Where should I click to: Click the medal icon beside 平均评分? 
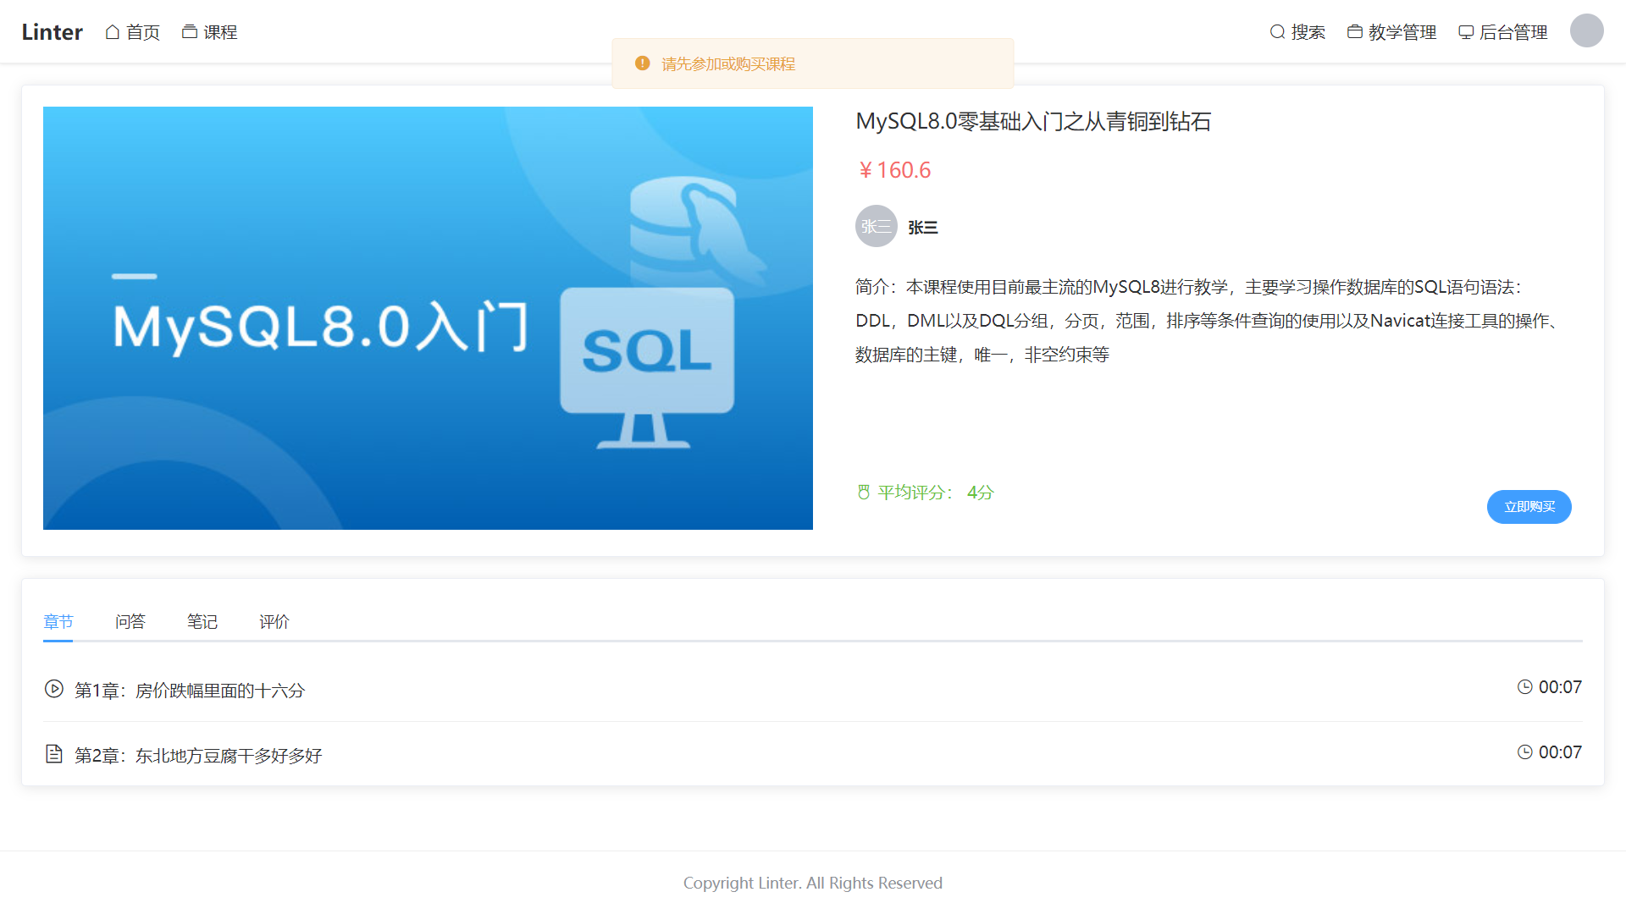tap(863, 492)
